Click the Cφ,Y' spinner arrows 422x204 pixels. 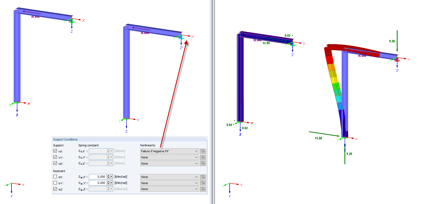108,183
